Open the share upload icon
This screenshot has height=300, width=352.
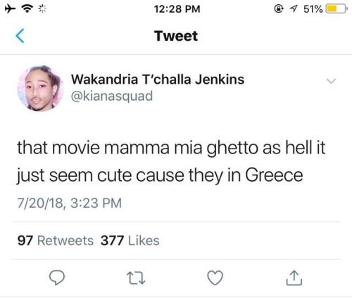pos(294,277)
